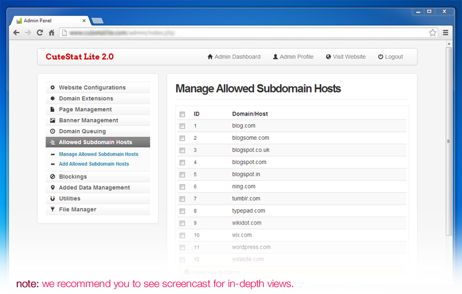Check the box for ning.com
The image size is (462, 294).
click(182, 187)
